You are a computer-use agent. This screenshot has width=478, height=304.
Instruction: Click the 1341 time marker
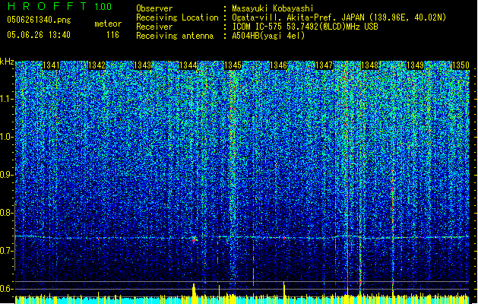coord(51,65)
